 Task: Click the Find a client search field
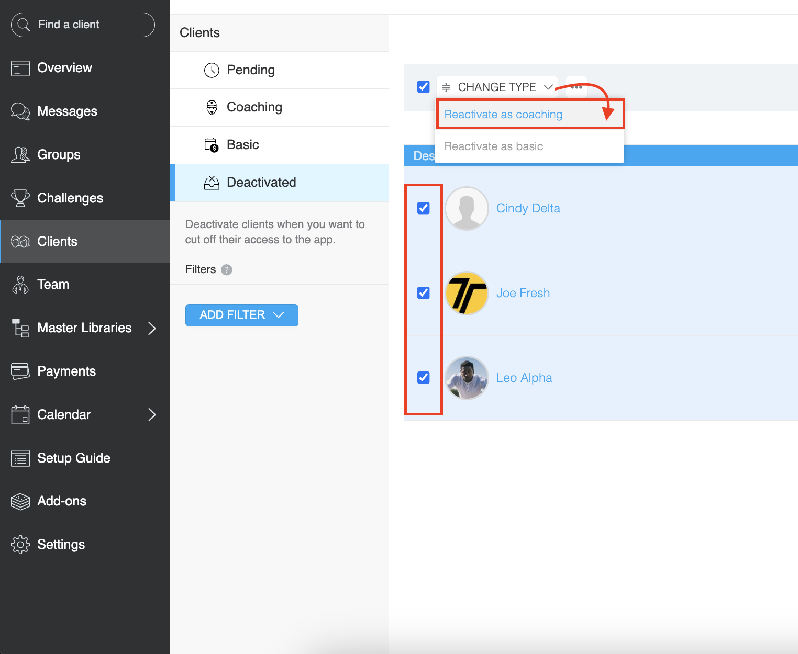(x=83, y=25)
